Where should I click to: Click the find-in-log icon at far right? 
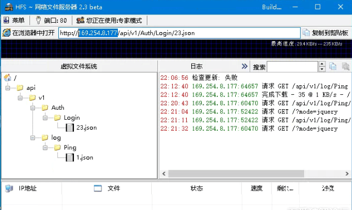click(x=345, y=66)
